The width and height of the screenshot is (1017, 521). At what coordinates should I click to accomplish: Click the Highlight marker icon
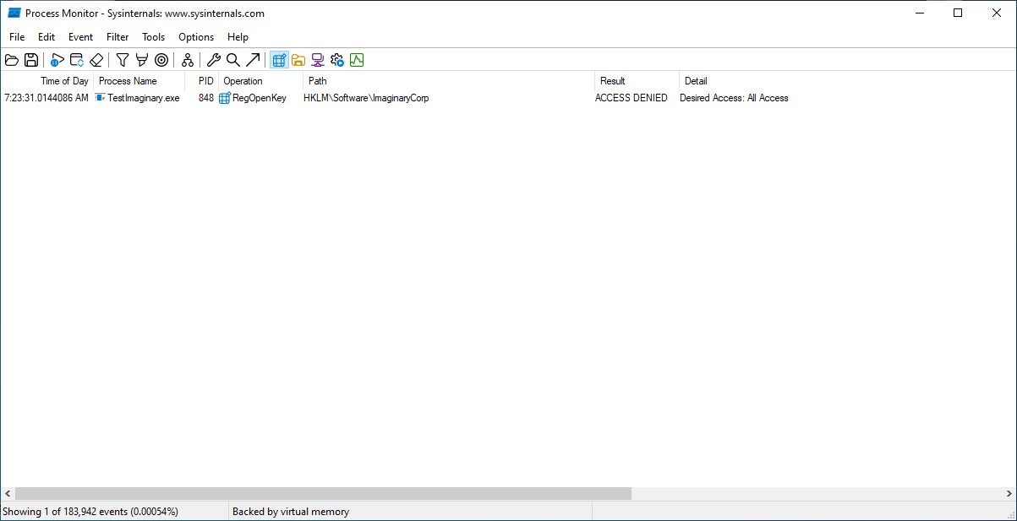click(x=142, y=60)
